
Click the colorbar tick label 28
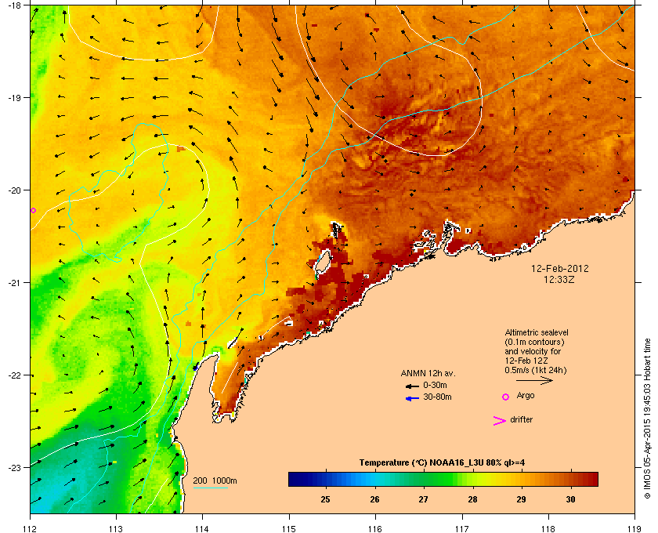click(473, 499)
